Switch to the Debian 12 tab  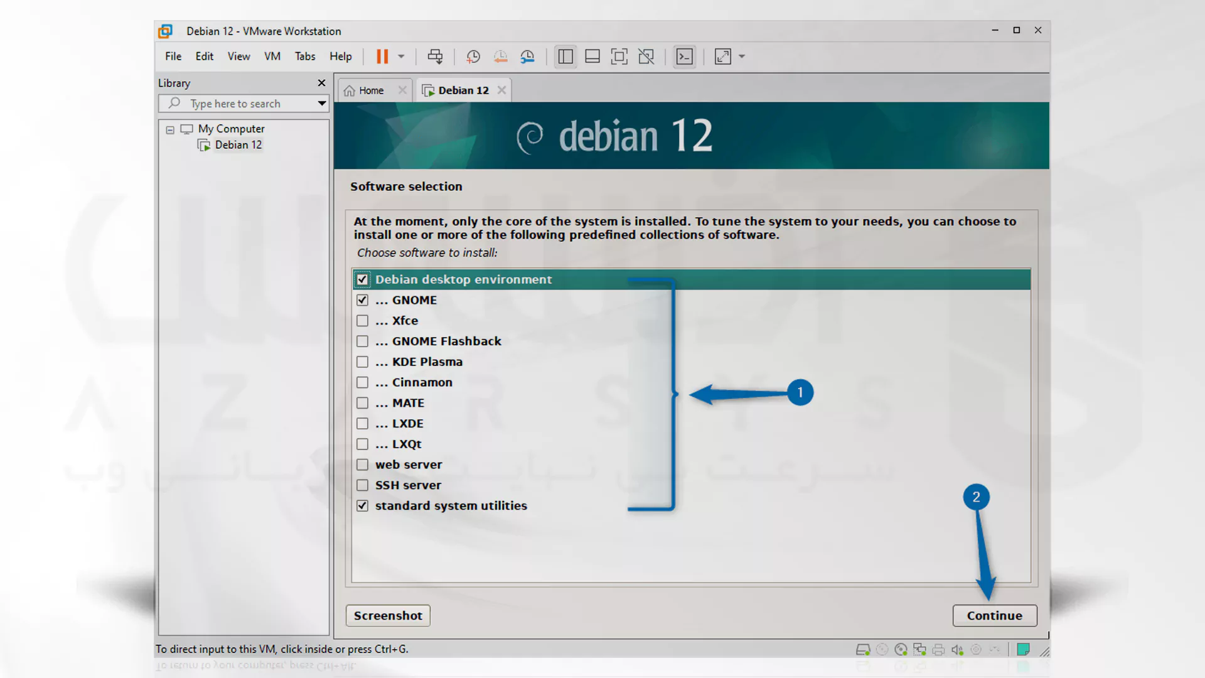click(x=463, y=90)
